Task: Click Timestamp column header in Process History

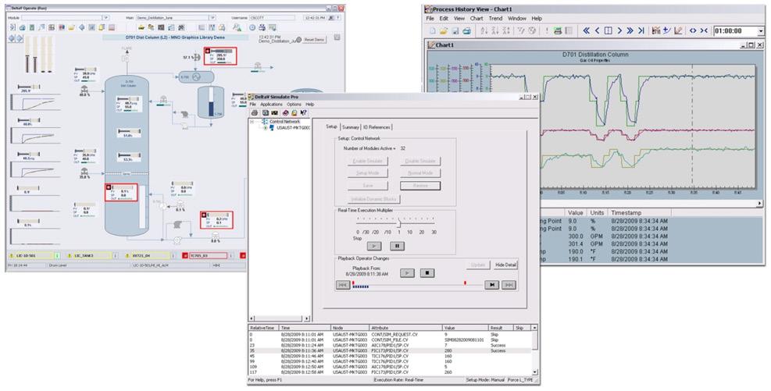Action: point(639,213)
